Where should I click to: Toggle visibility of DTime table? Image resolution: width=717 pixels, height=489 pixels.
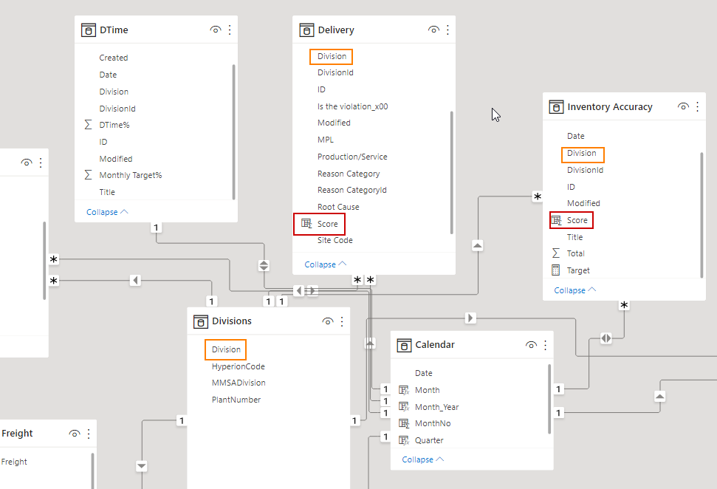216,30
